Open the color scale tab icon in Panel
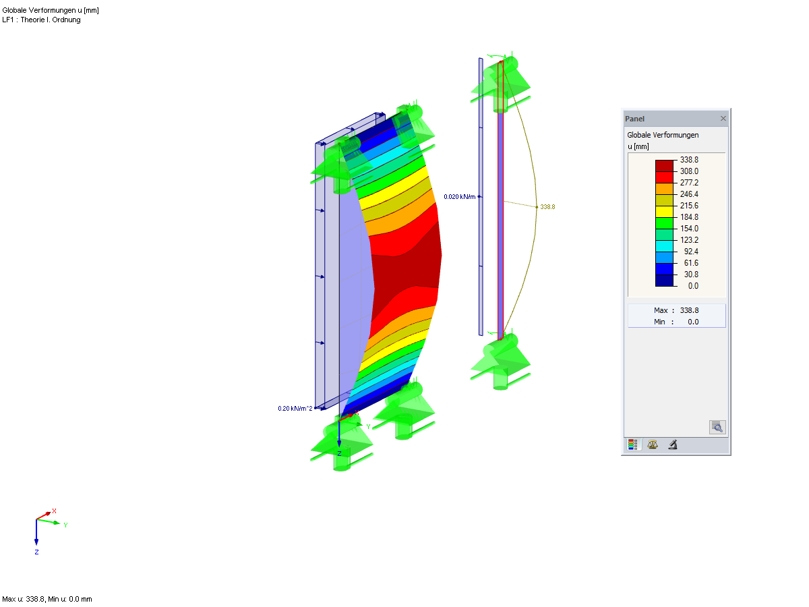 [x=632, y=444]
